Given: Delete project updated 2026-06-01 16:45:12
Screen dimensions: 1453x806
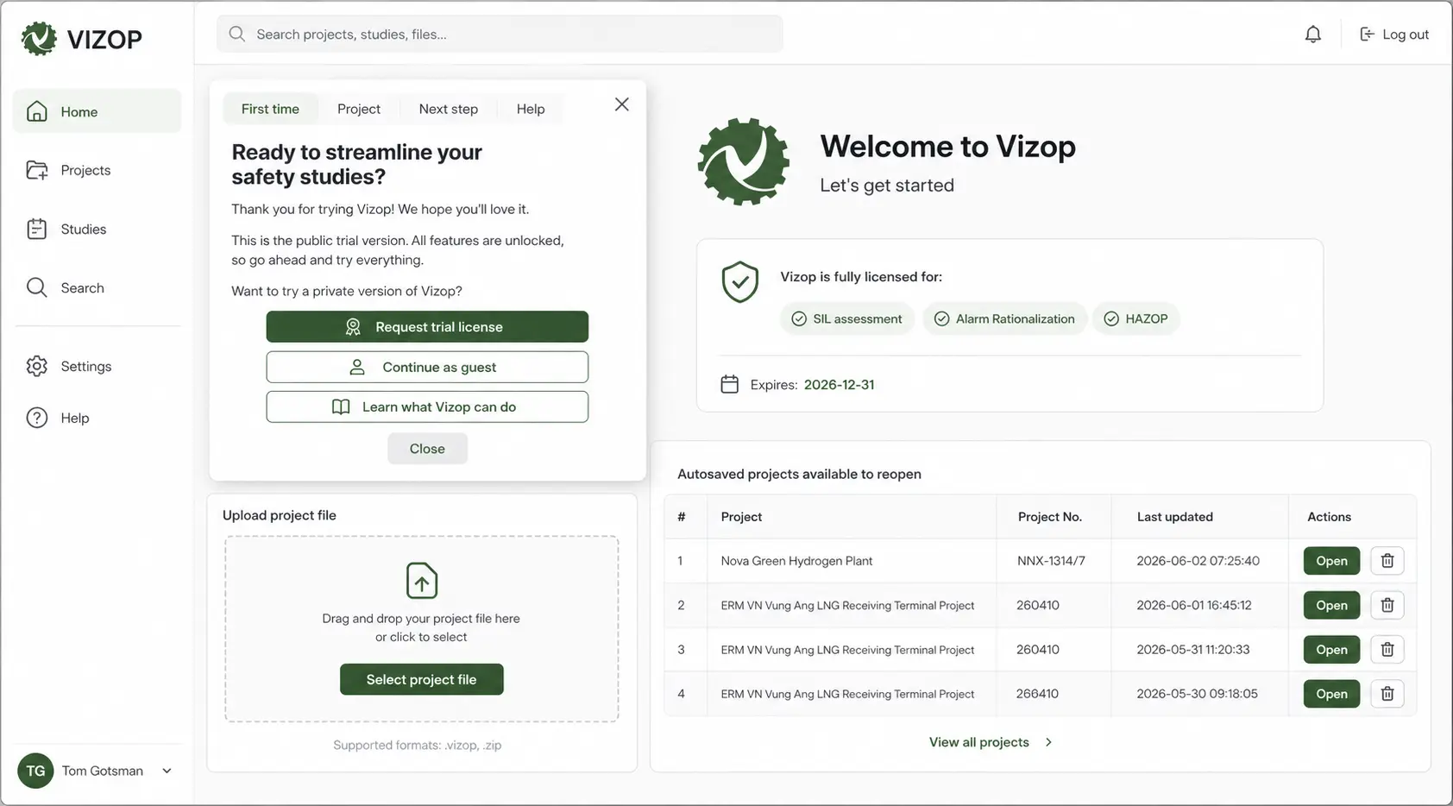Looking at the screenshot, I should 1387,606.
